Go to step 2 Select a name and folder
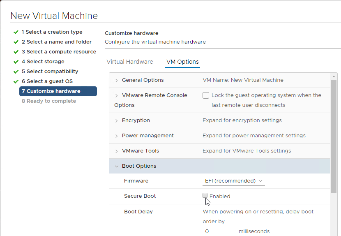This screenshot has width=341, height=236. [x=57, y=42]
